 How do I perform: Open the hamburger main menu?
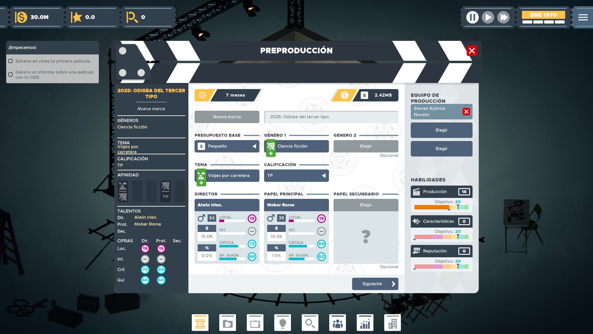coord(583,17)
